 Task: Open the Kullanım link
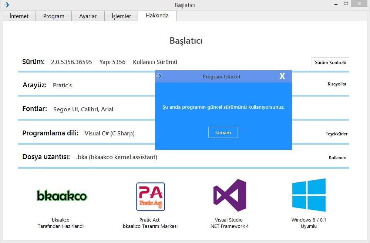[x=337, y=158]
